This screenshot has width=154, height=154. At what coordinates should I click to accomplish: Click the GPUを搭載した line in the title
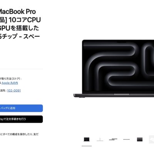(x=19, y=28)
